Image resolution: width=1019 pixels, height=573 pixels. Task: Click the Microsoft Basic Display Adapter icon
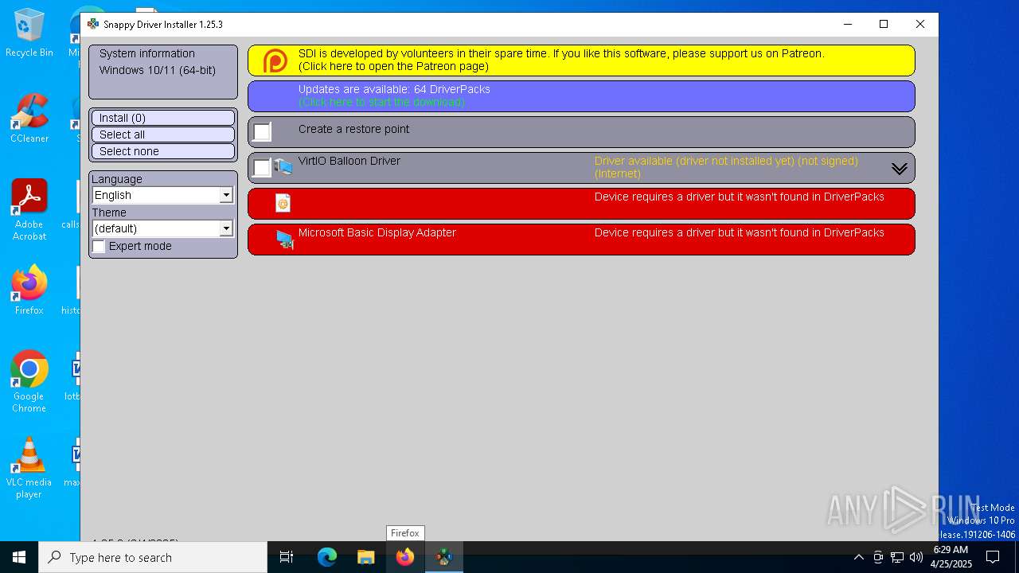284,239
